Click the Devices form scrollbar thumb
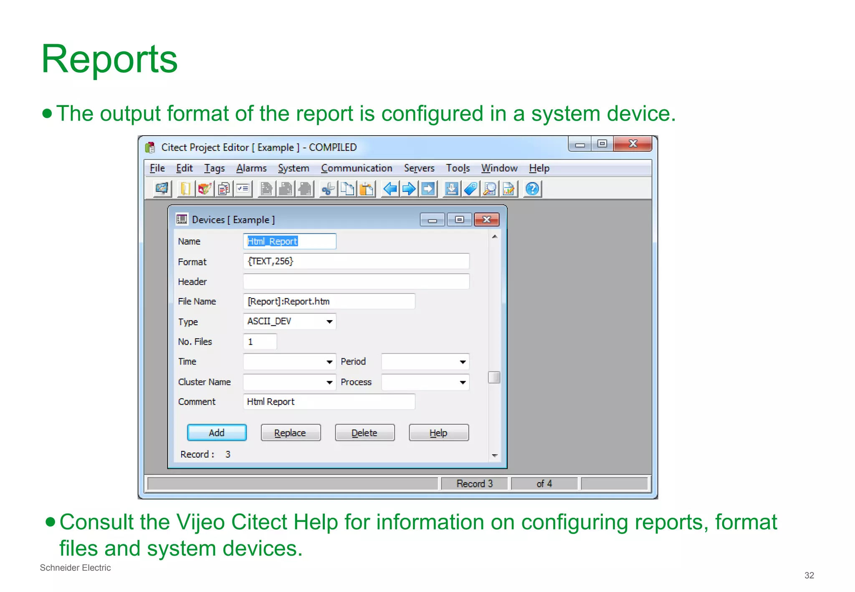 pyautogui.click(x=494, y=377)
